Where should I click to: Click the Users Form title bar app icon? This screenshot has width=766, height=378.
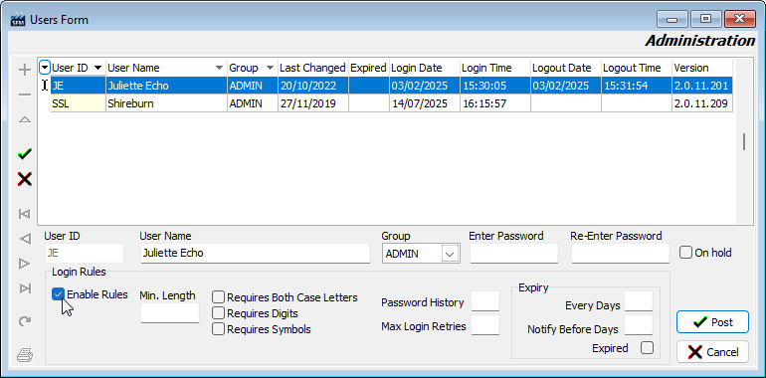(18, 20)
